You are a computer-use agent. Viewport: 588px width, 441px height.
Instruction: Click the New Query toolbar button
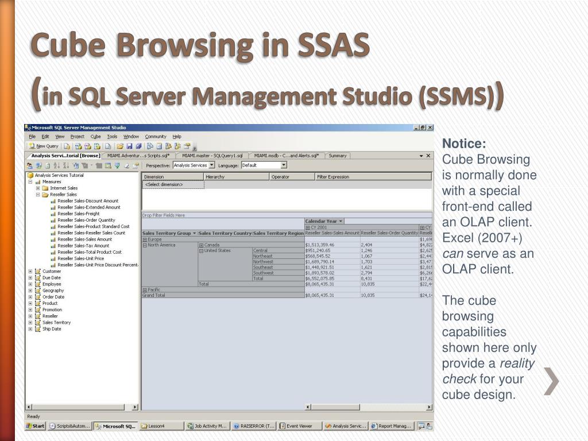coord(44,146)
